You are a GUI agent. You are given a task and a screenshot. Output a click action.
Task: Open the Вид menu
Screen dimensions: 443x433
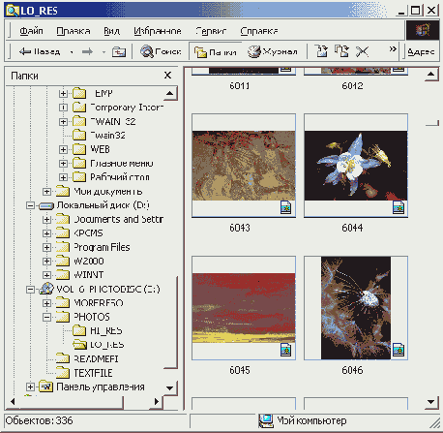[111, 31]
